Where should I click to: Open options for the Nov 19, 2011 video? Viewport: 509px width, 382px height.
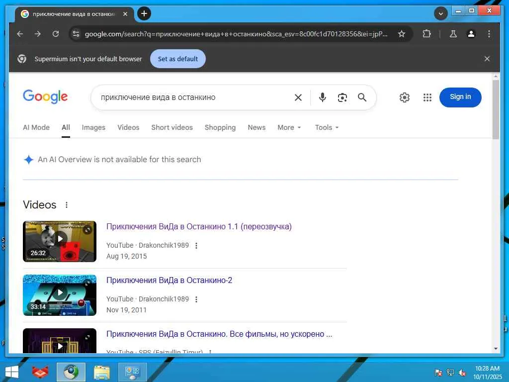pos(196,299)
